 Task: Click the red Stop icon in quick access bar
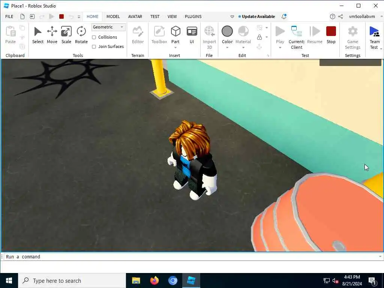click(61, 16)
